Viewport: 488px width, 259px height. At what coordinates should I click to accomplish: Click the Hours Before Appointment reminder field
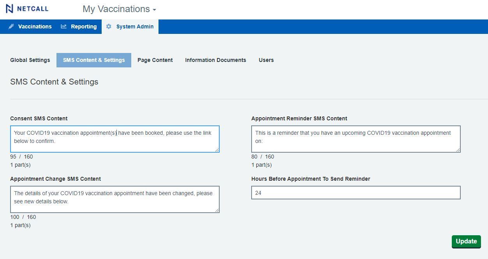[356, 193]
